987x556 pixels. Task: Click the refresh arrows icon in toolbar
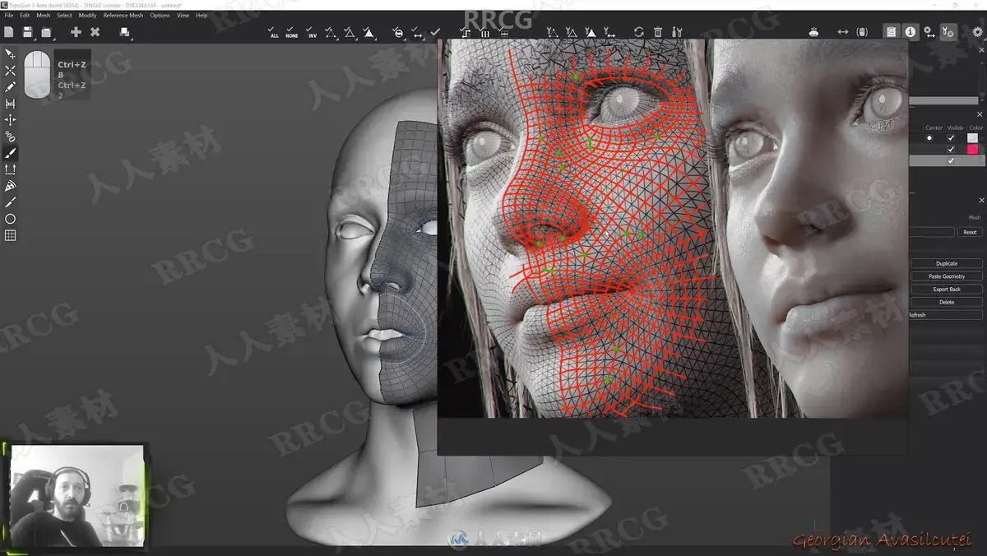click(638, 32)
